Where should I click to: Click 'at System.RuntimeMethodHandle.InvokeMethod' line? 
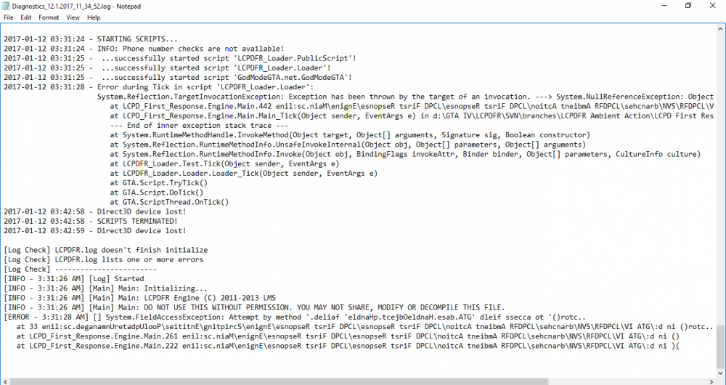350,135
